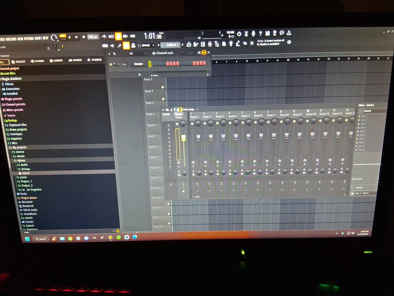Click the render/export audio icon
Screen dimensions: 394x296
(x=274, y=33)
